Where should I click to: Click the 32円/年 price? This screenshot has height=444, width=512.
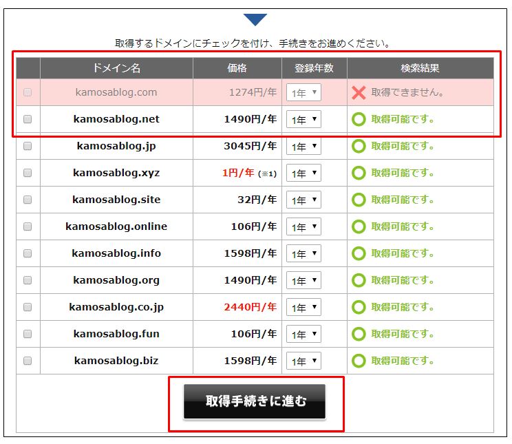pos(257,200)
